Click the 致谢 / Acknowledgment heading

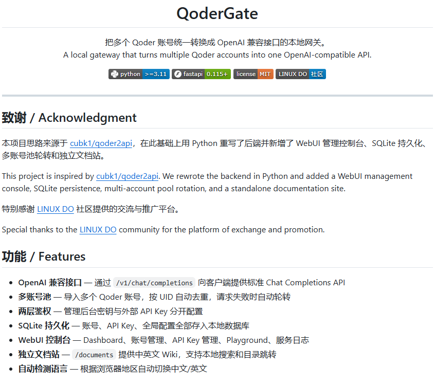[69, 118]
